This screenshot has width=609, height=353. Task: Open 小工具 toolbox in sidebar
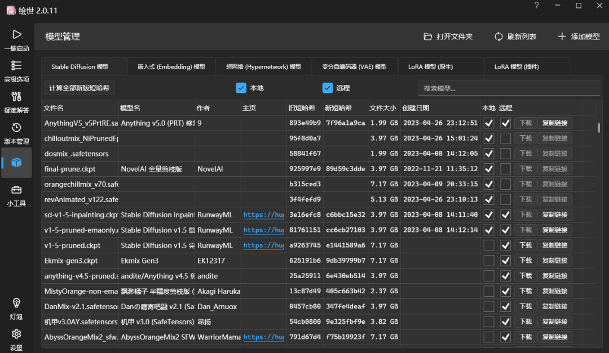tap(16, 195)
